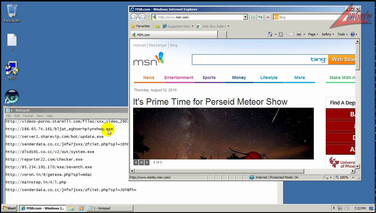
Task: Open Notepad Edit menu
Action: tap(17, 116)
